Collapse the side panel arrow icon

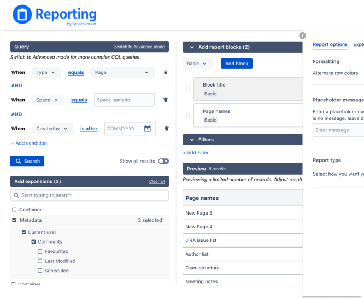pyautogui.click(x=302, y=36)
